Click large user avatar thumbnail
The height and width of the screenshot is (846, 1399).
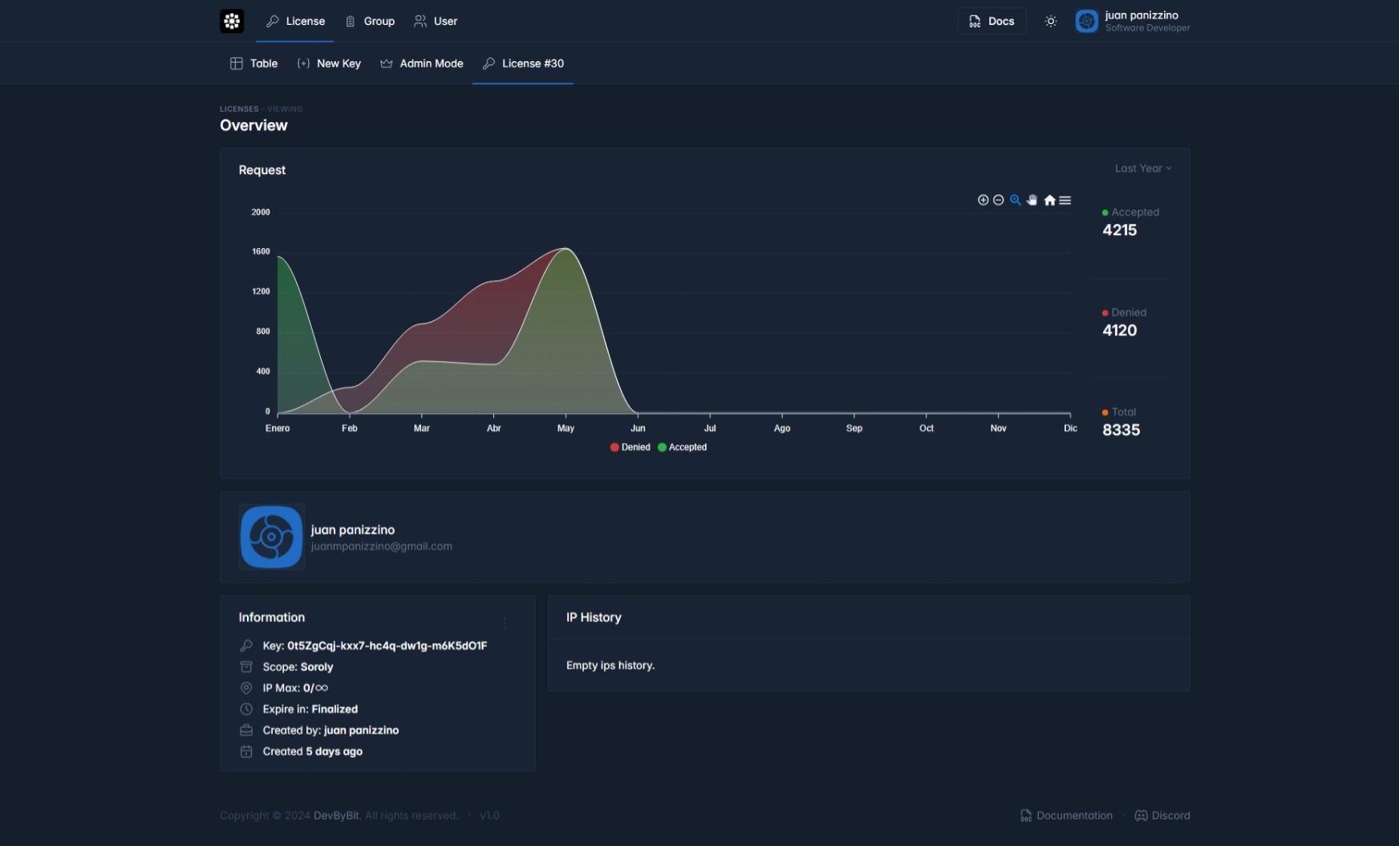pyautogui.click(x=272, y=537)
